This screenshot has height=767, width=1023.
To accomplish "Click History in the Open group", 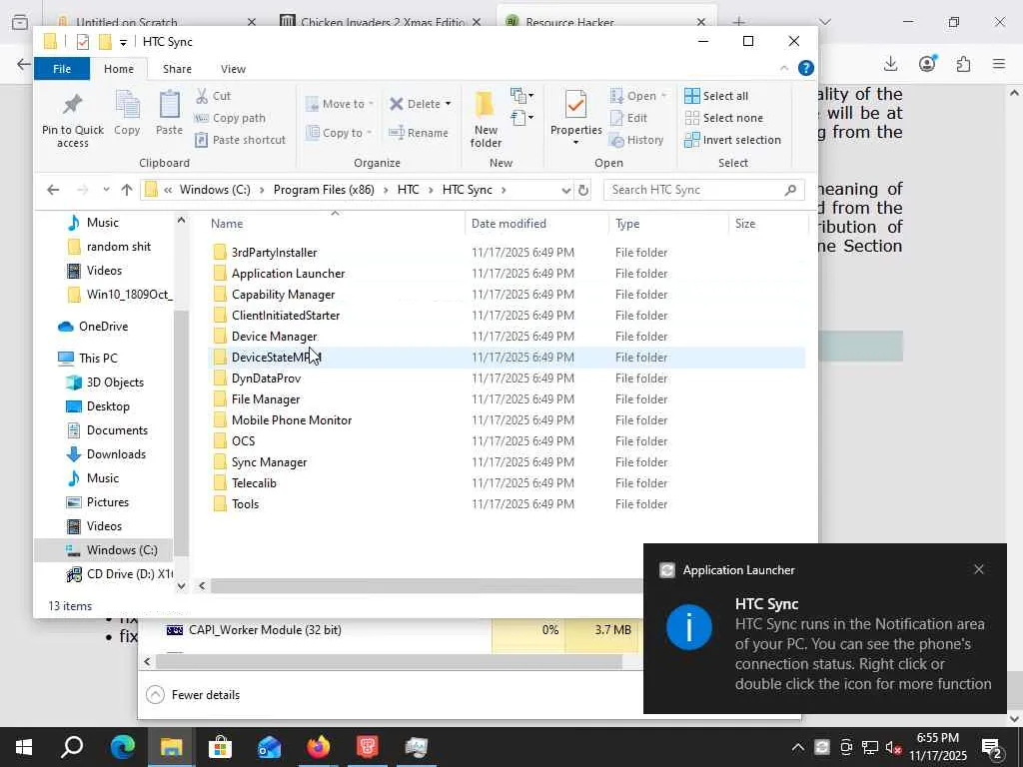I will (x=636, y=140).
